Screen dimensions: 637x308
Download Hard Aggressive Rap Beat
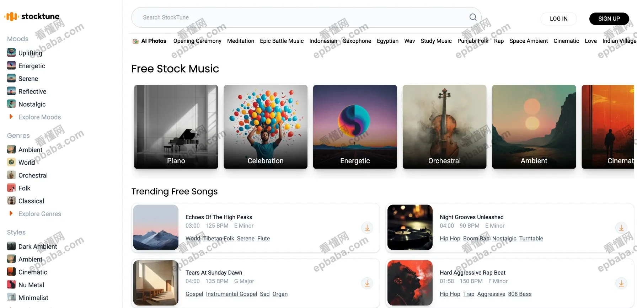[x=621, y=283]
